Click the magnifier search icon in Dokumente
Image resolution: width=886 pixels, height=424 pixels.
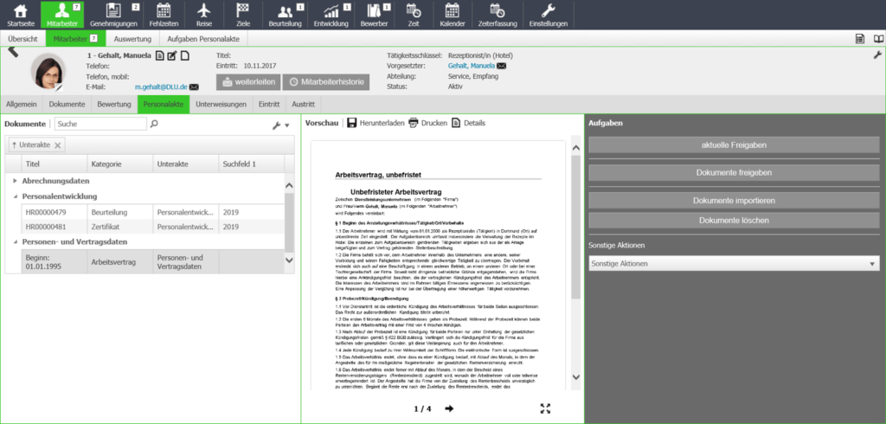(x=154, y=123)
